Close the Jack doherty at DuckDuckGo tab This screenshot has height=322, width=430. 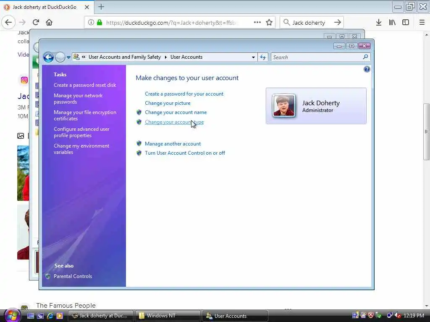pos(87,7)
